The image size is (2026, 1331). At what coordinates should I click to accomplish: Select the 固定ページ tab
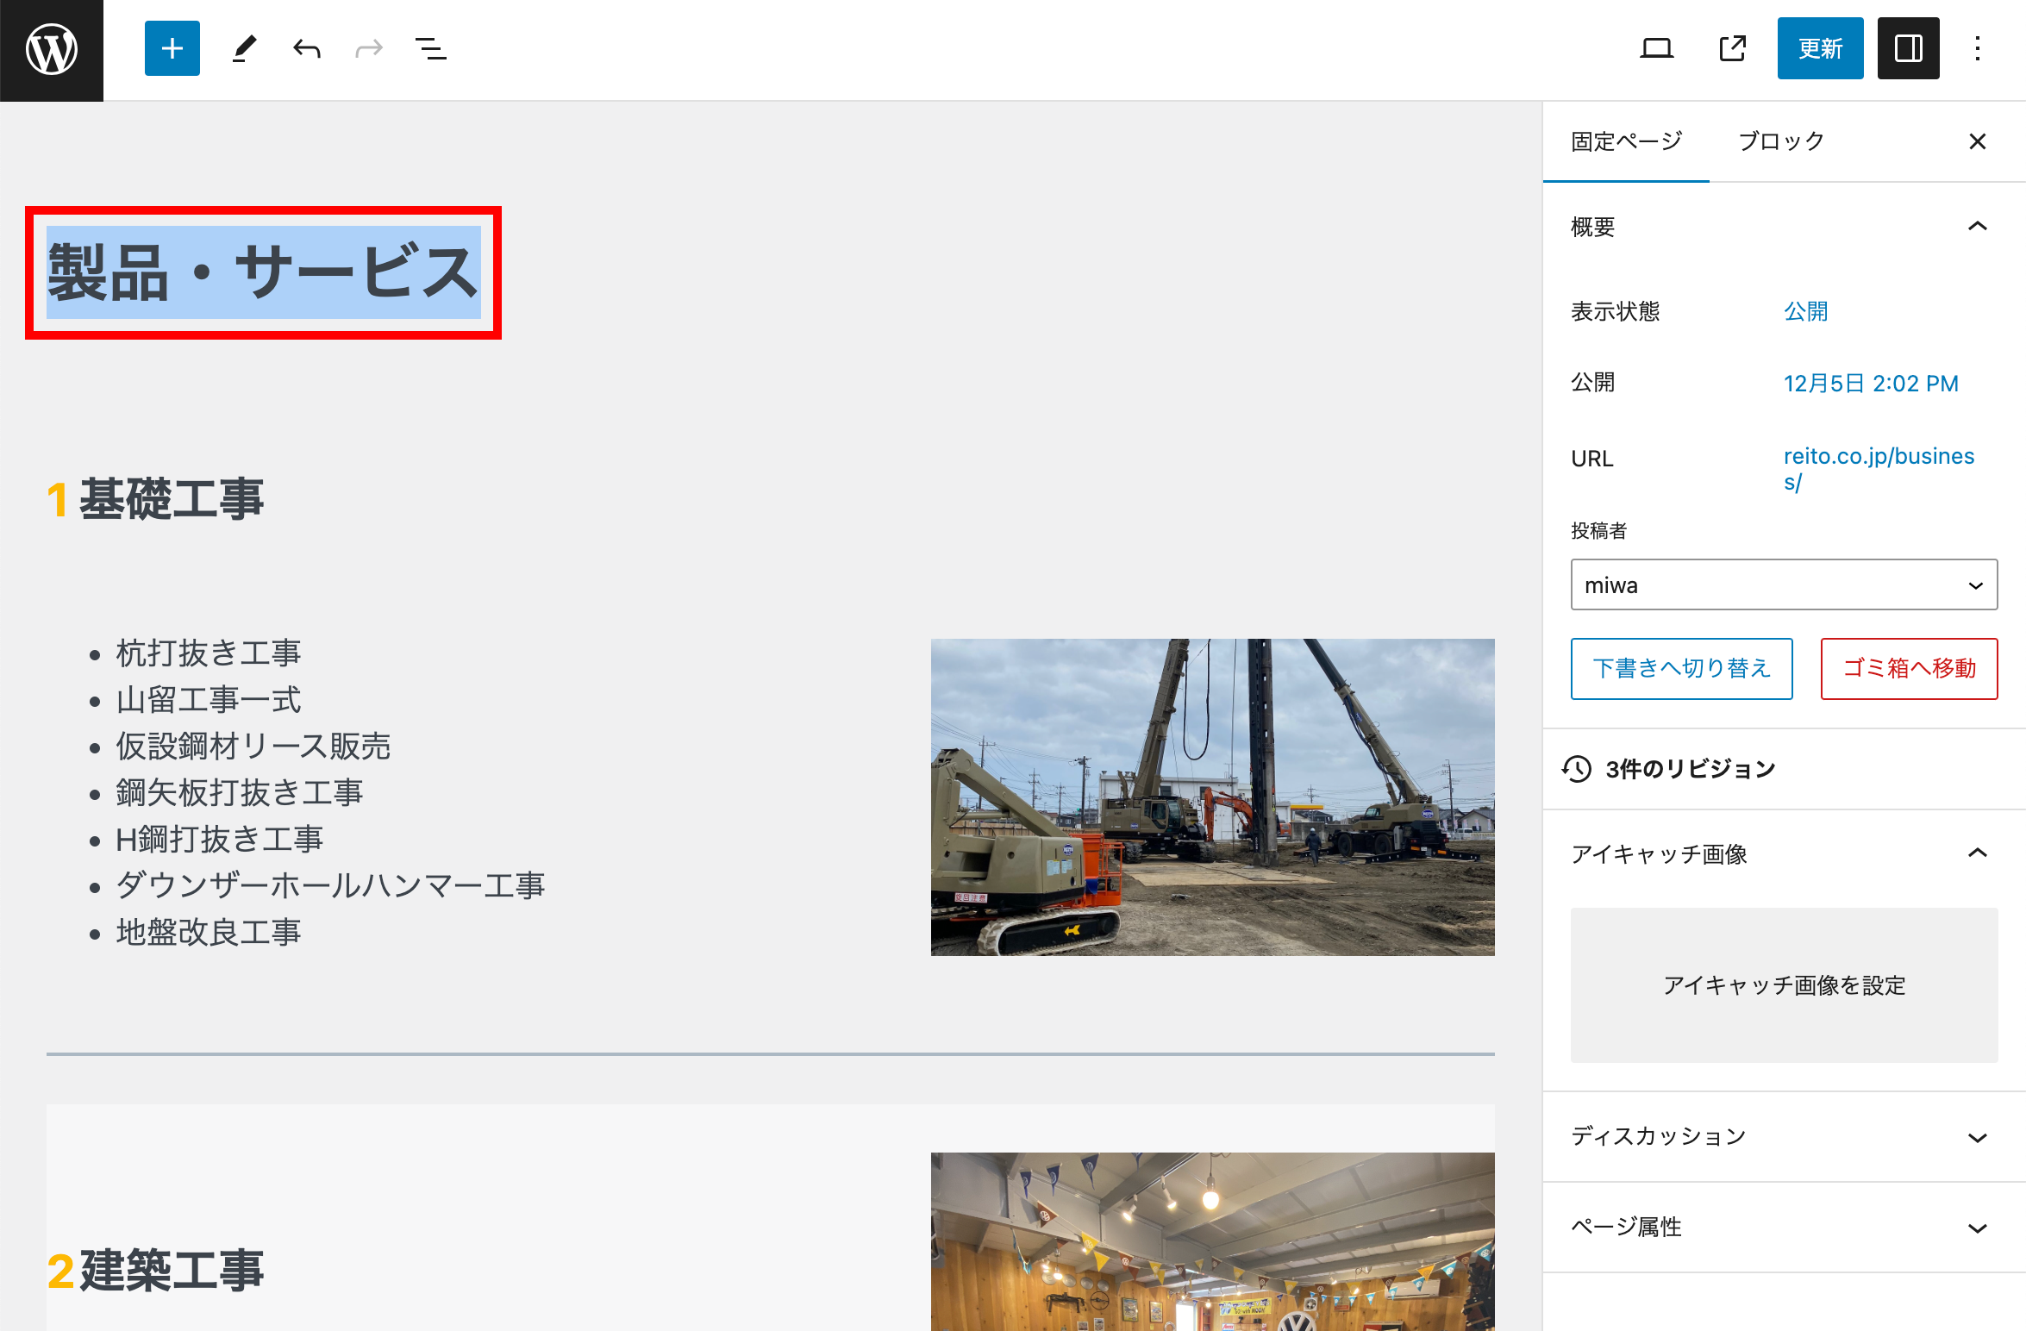tap(1626, 141)
